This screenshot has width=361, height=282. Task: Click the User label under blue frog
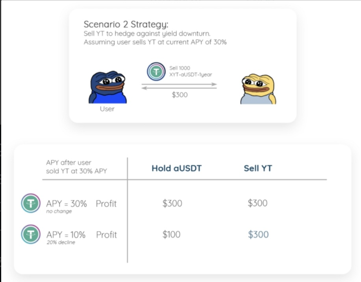[x=107, y=109]
